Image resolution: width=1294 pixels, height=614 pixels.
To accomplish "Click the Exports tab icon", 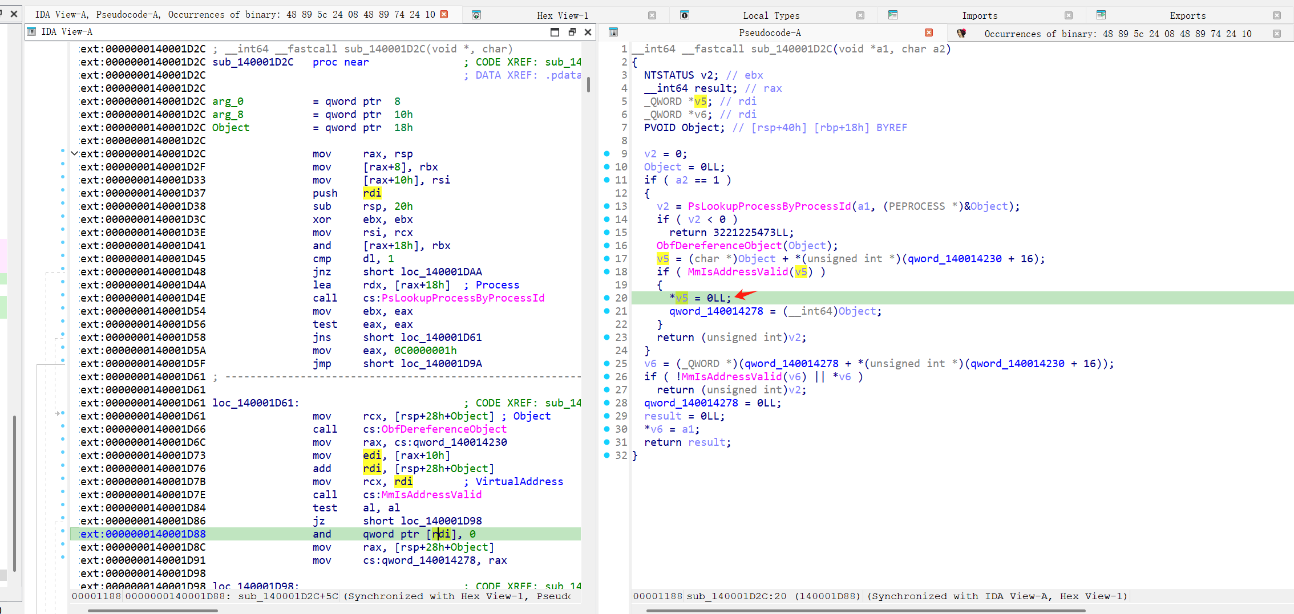I will click(x=1101, y=15).
